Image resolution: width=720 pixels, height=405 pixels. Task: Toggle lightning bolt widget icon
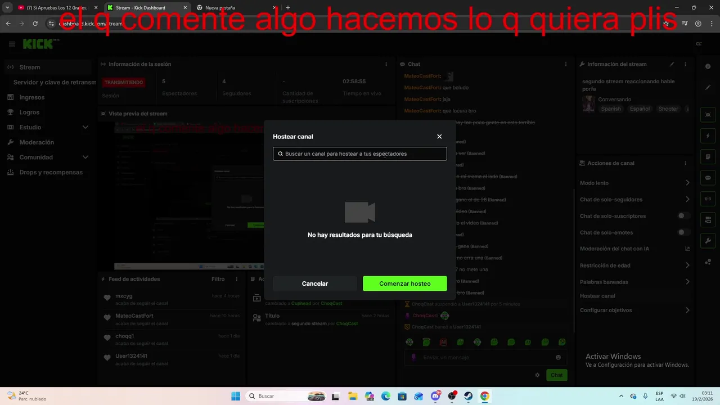click(x=708, y=136)
